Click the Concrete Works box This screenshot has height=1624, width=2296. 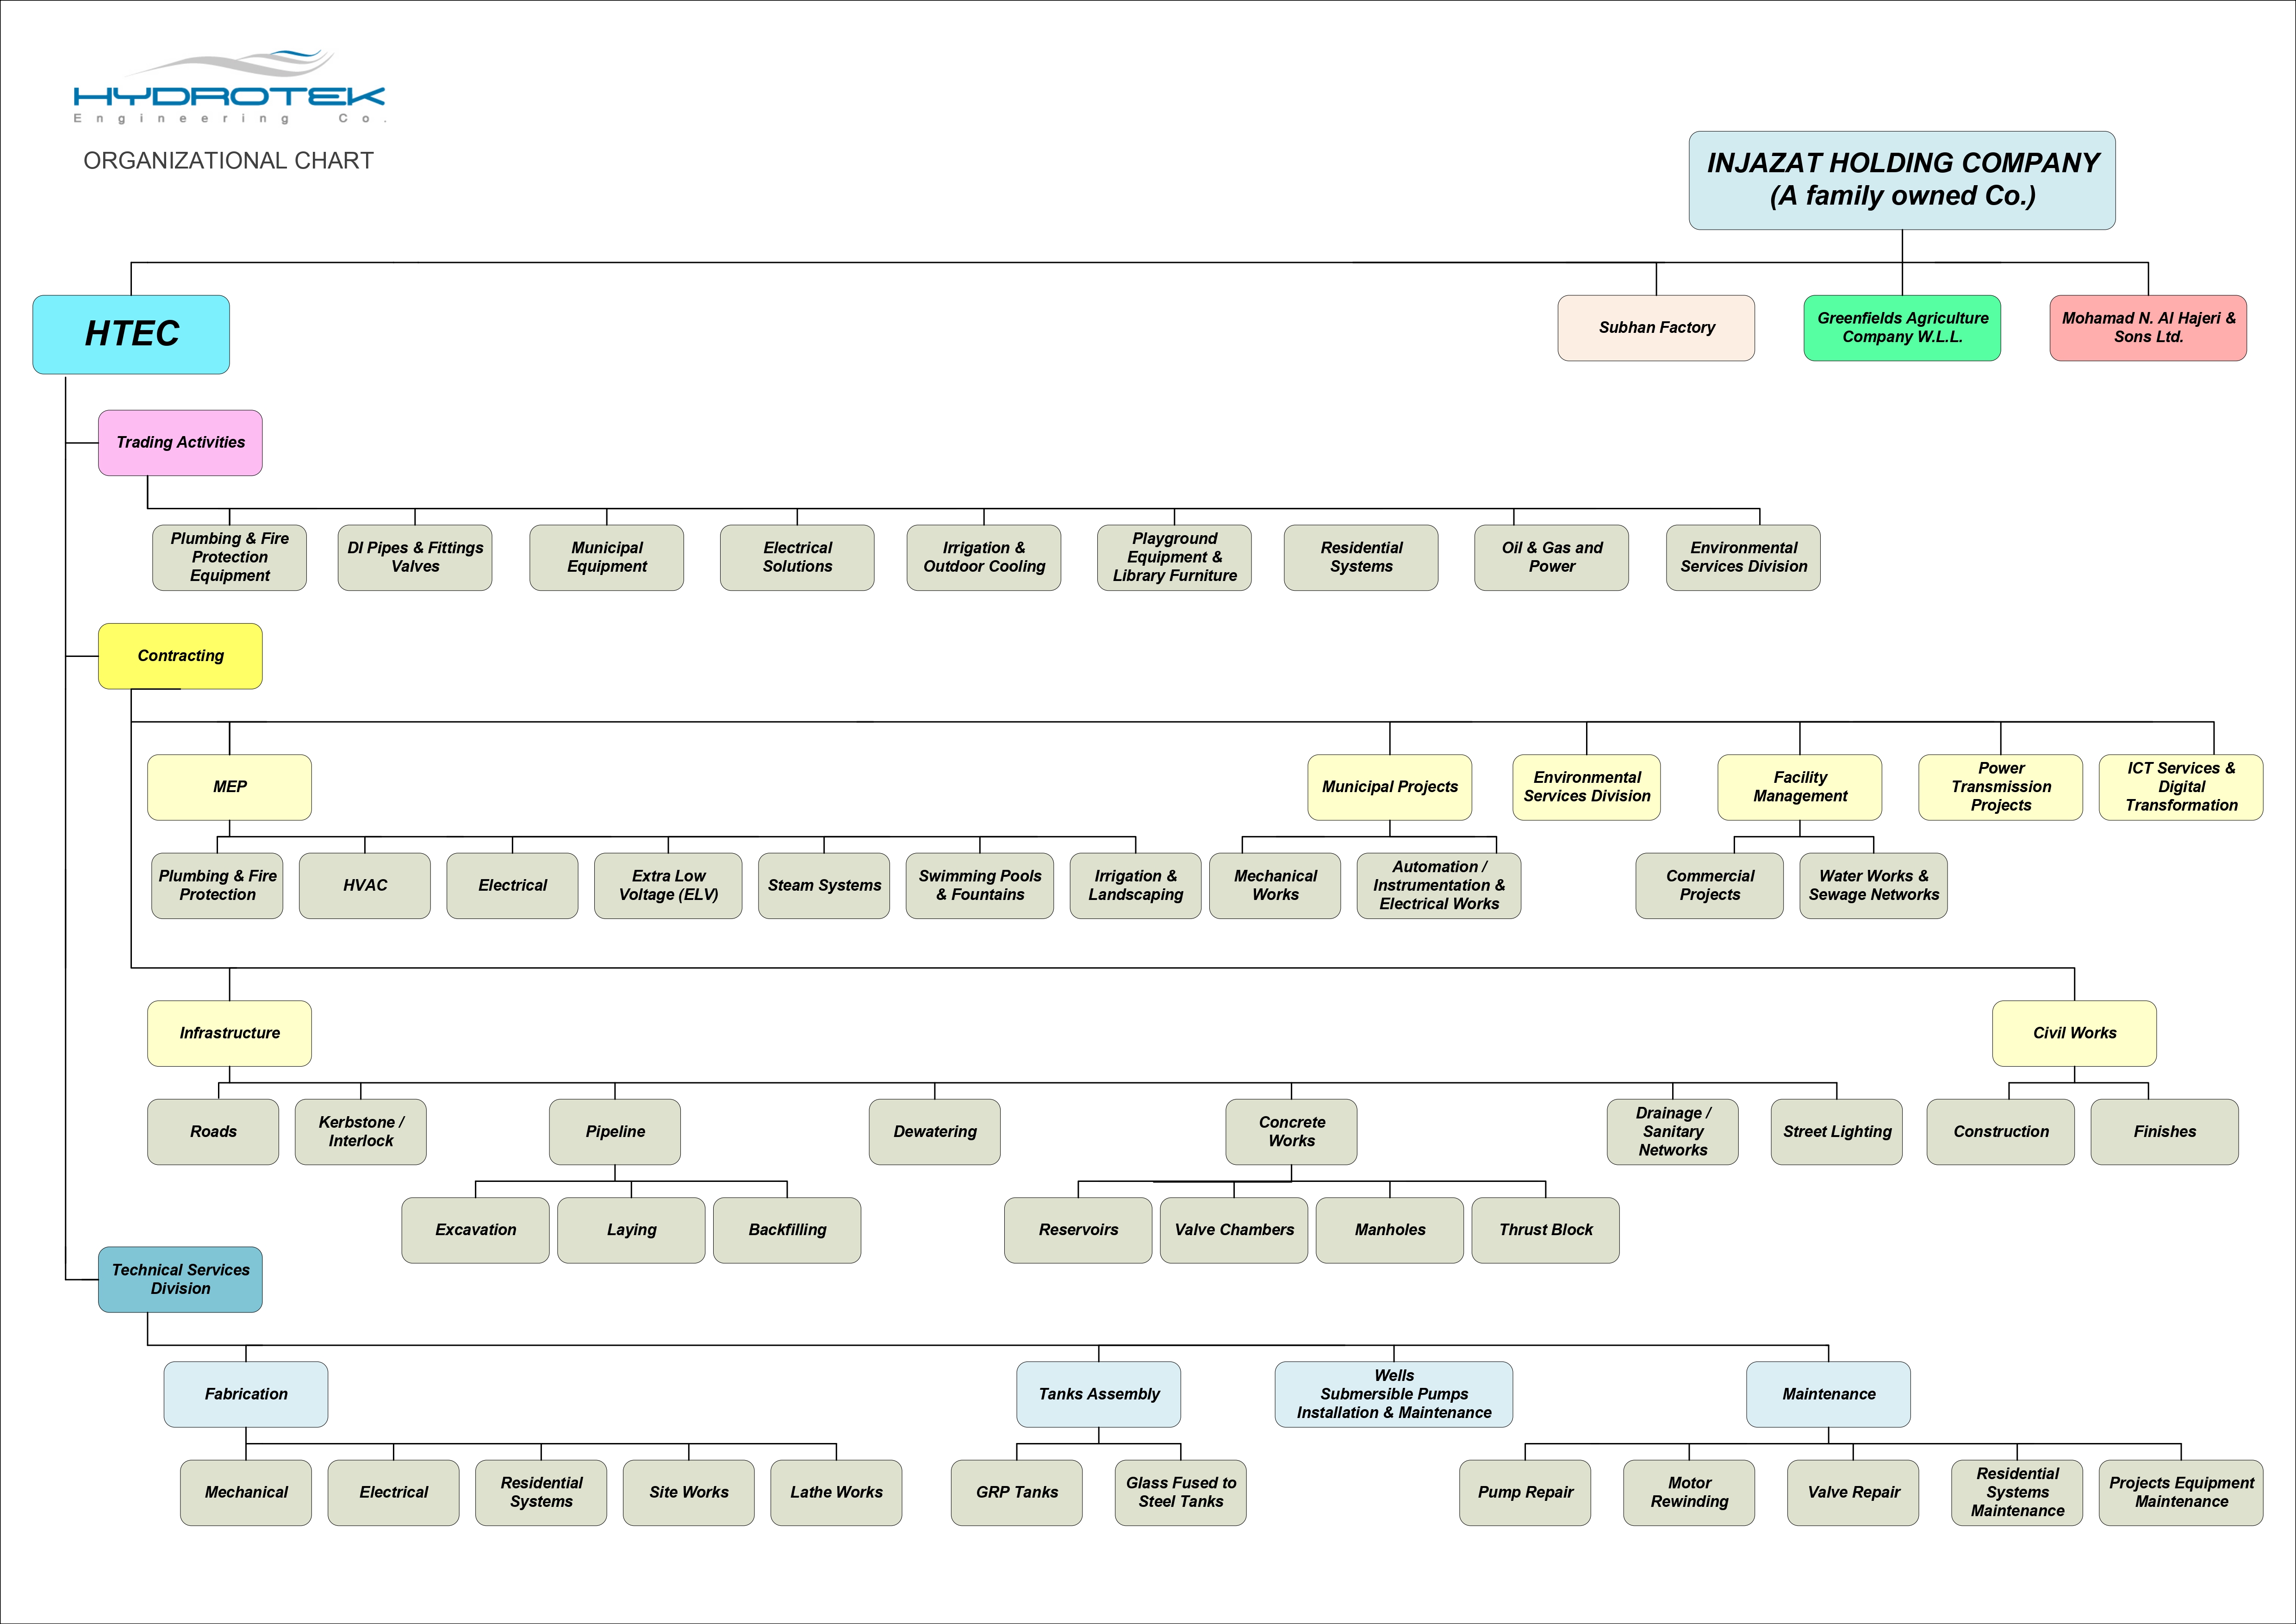point(1291,1132)
